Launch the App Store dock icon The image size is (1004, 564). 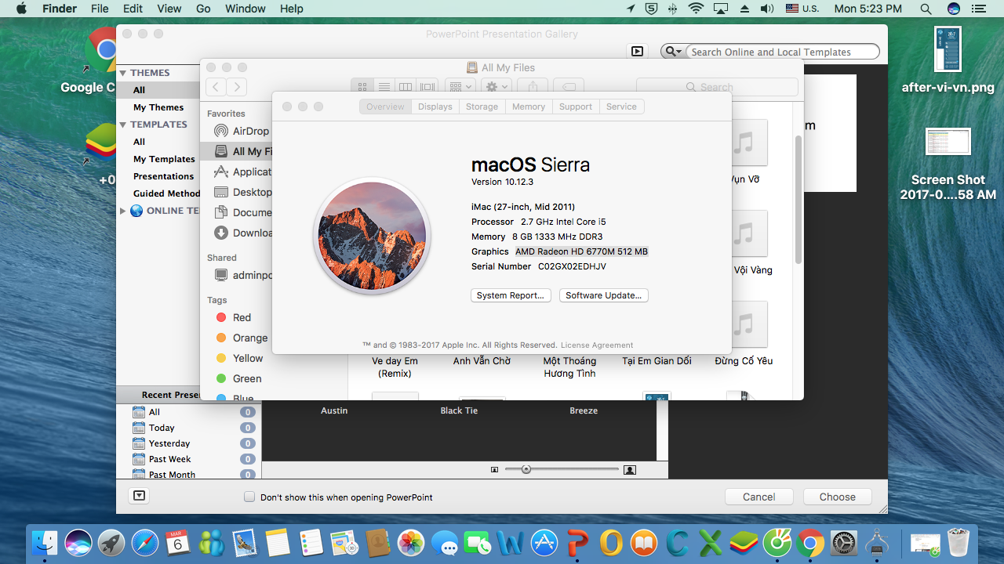click(x=544, y=542)
